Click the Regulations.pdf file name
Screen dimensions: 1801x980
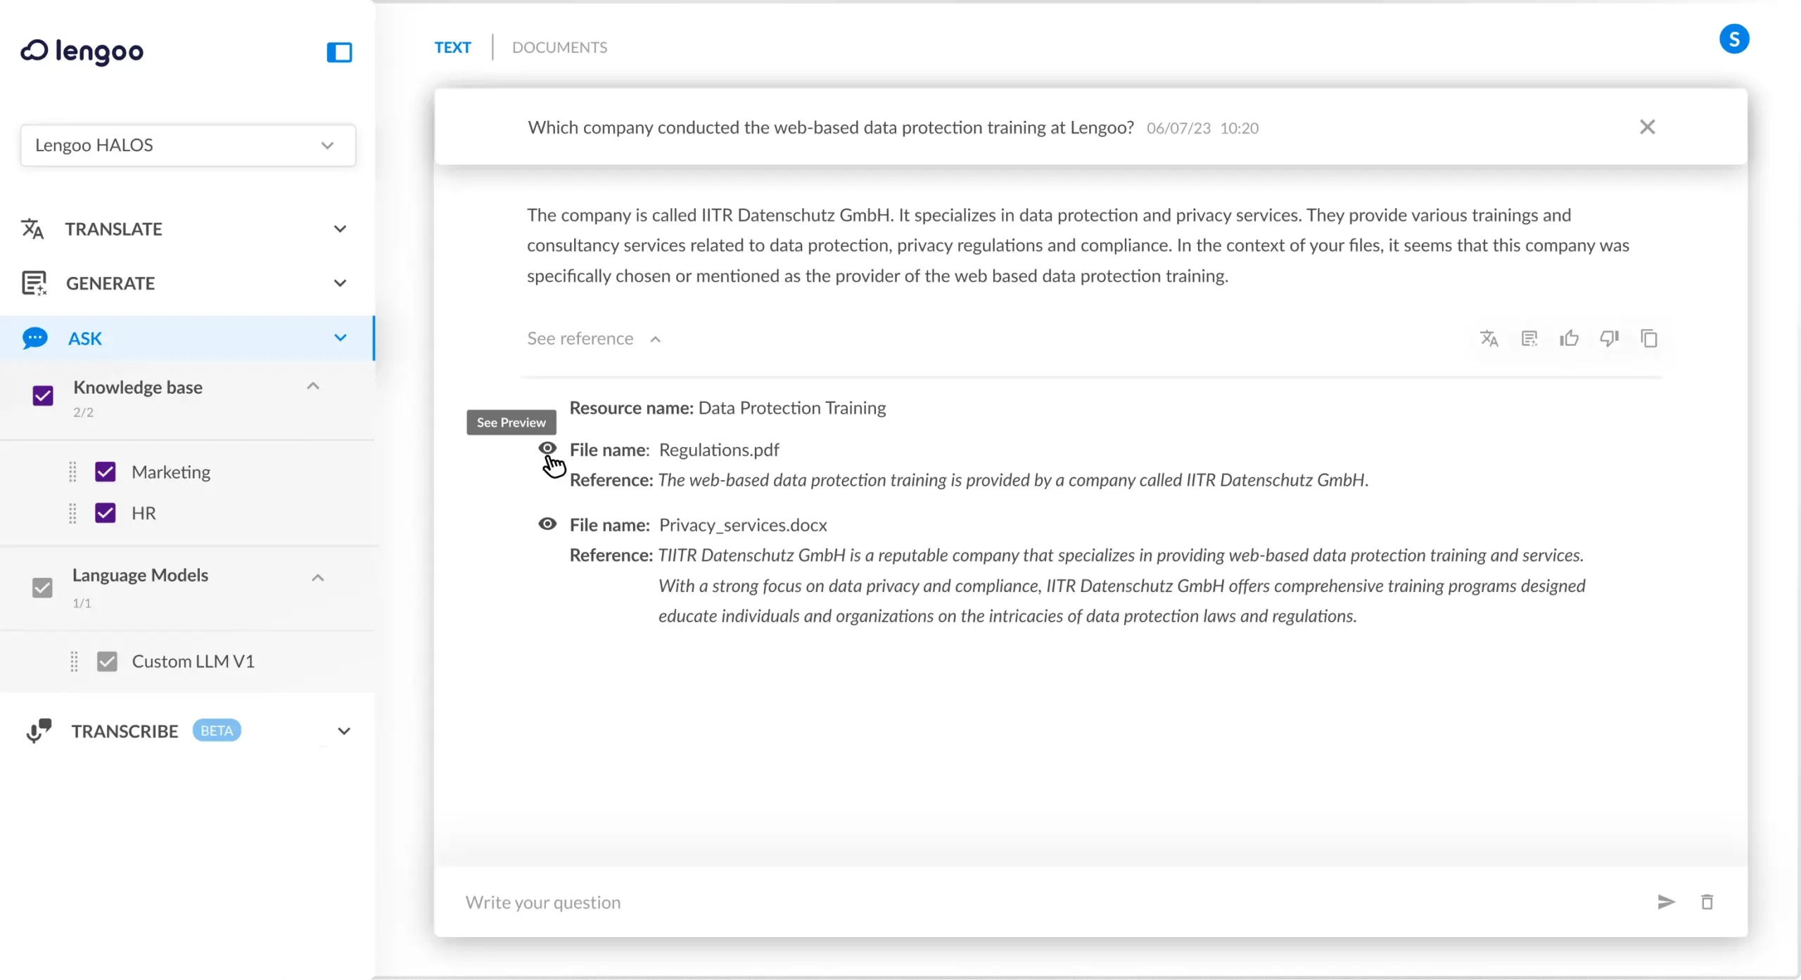(x=719, y=449)
